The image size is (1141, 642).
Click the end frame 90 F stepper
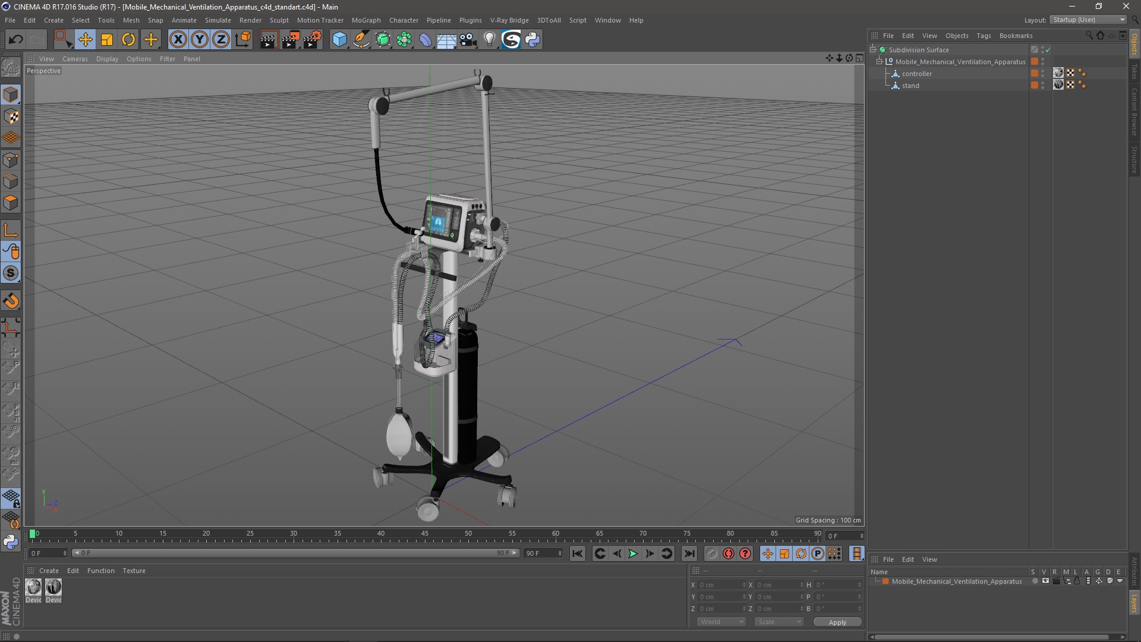click(560, 553)
